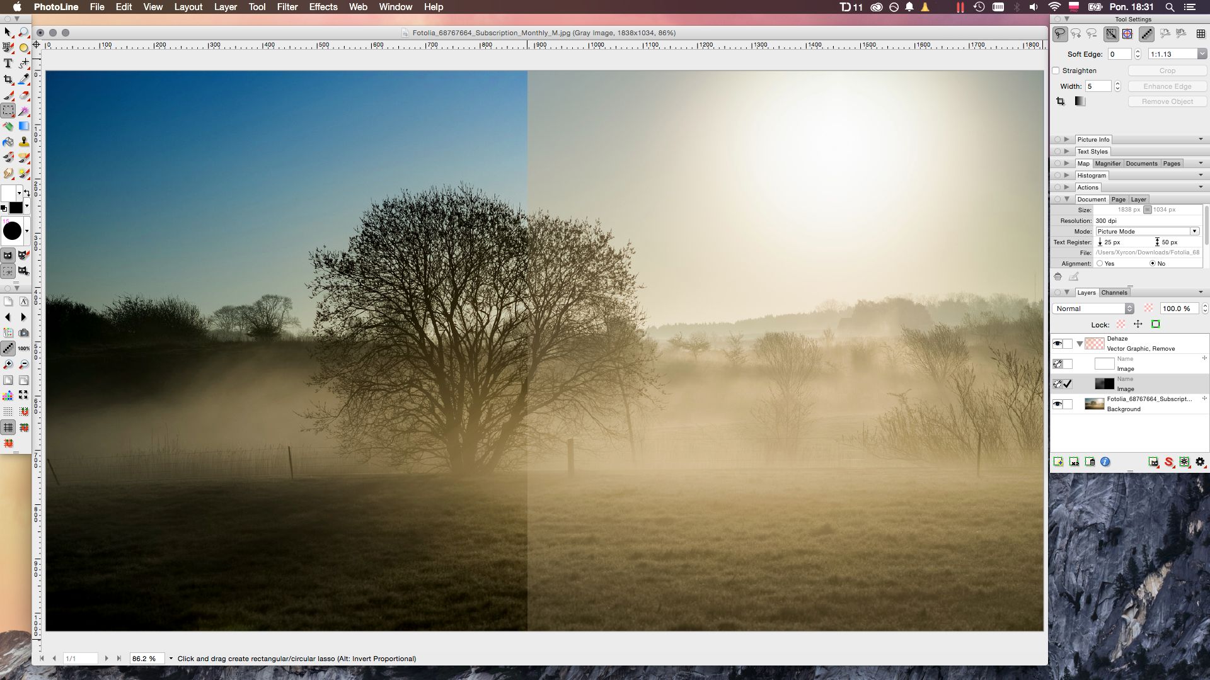
Task: Hide the Background layer eye icon
Action: [1057, 404]
